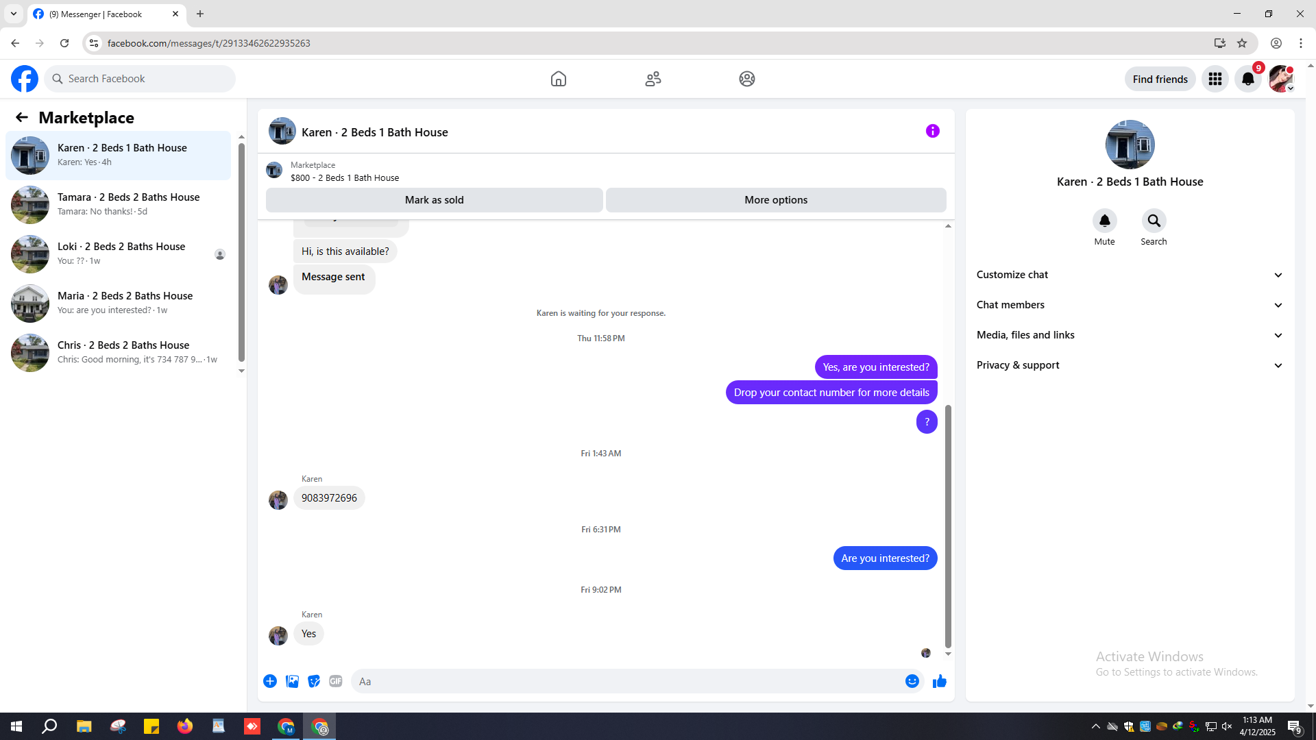Click the More options button
This screenshot has height=740, width=1316.
(776, 200)
